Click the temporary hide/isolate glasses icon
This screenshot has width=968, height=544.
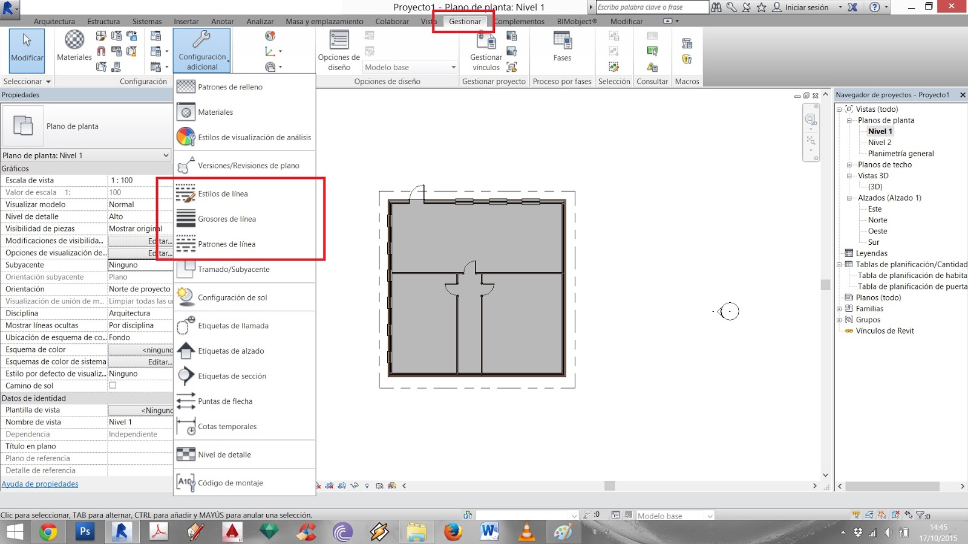354,485
